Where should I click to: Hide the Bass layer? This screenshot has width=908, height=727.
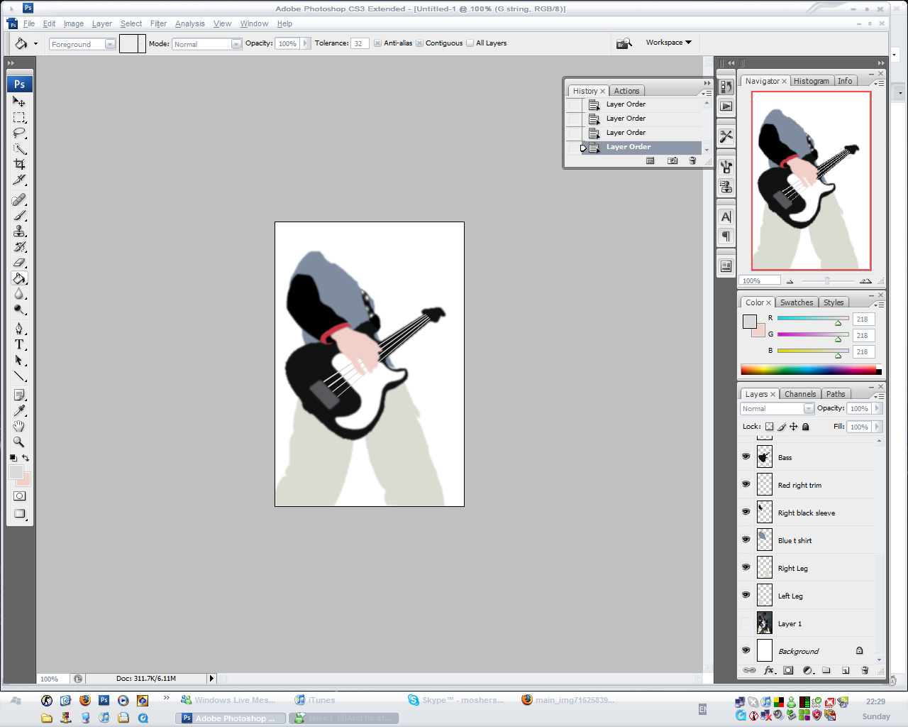coord(746,457)
